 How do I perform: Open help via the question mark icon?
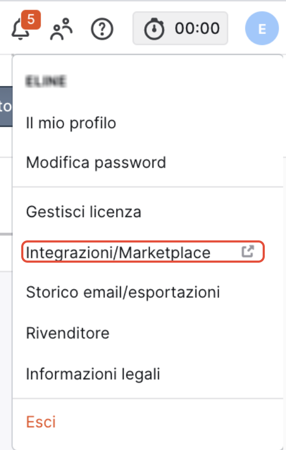[102, 29]
